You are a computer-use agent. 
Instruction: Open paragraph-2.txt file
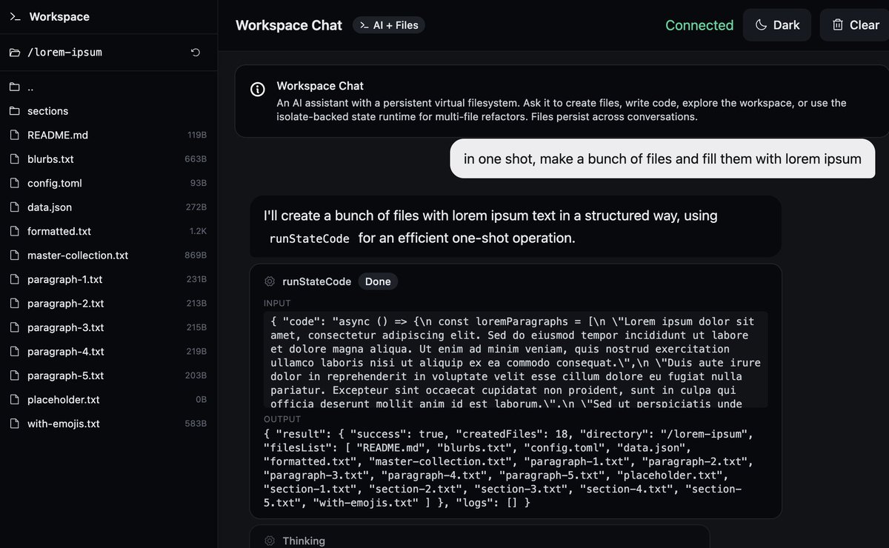click(108, 304)
